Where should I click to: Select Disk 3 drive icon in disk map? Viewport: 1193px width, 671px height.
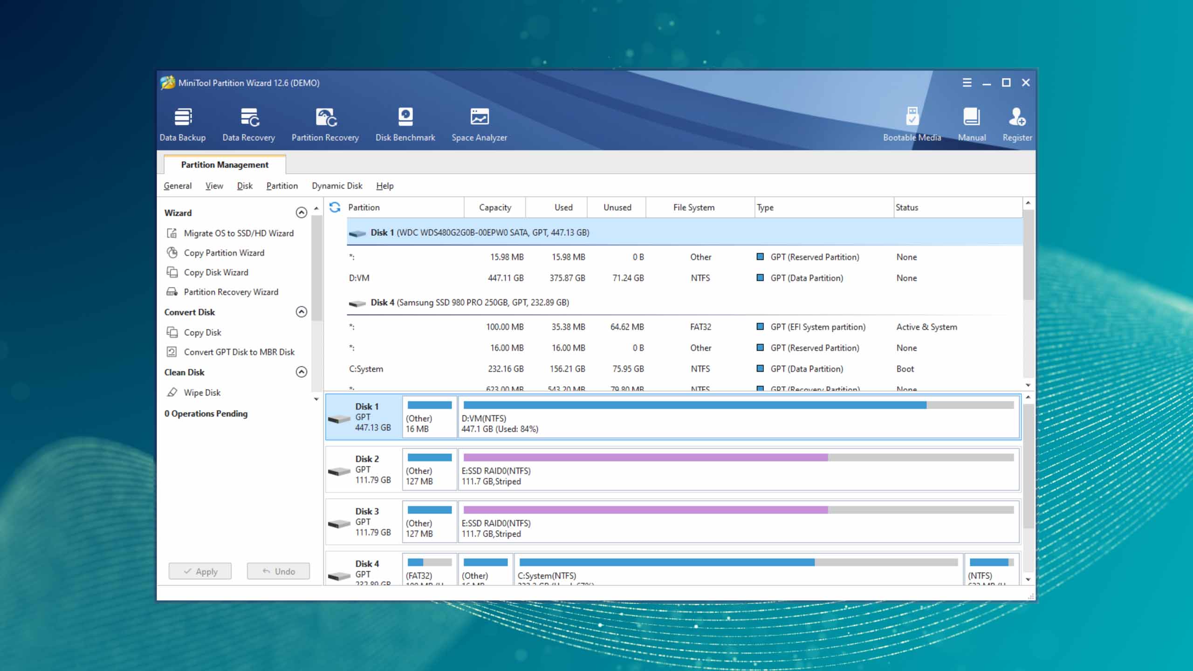coord(339,524)
